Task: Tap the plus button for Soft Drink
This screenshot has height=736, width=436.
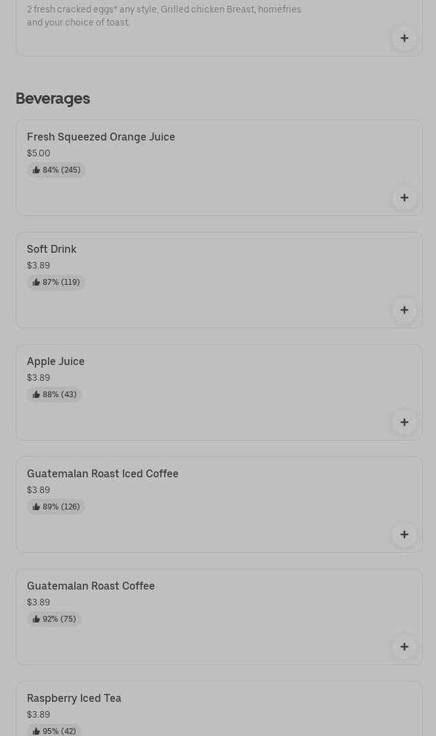Action: pyautogui.click(x=404, y=310)
